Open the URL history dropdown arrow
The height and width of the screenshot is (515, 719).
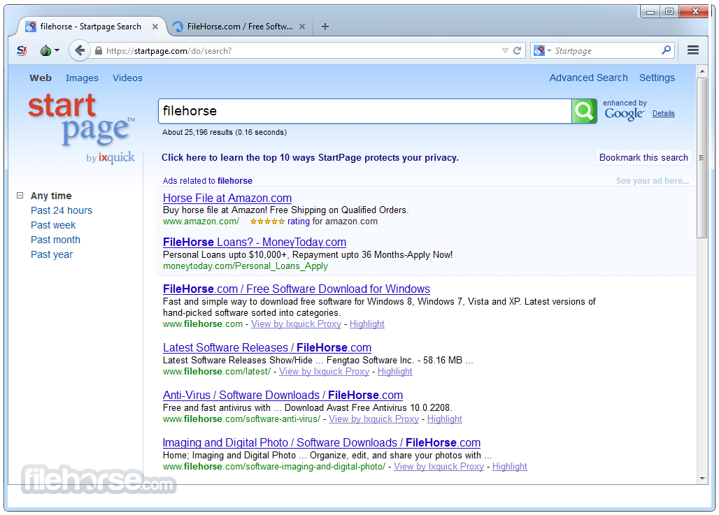(x=505, y=51)
